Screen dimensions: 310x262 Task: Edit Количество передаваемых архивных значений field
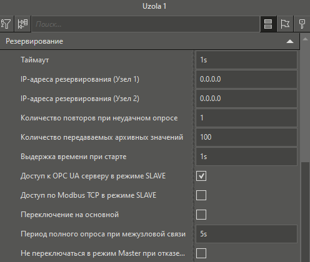pyautogui.click(x=246, y=137)
